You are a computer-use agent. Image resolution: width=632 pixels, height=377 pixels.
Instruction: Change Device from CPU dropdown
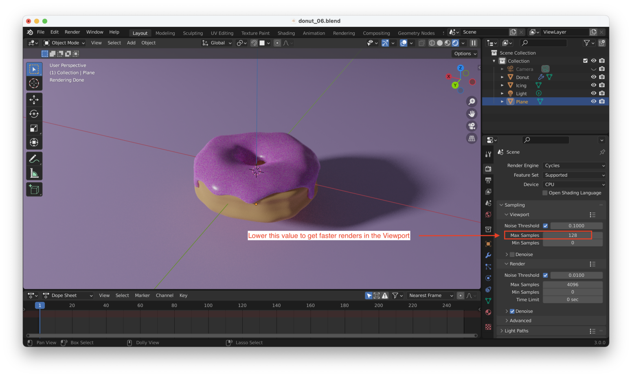tap(573, 184)
